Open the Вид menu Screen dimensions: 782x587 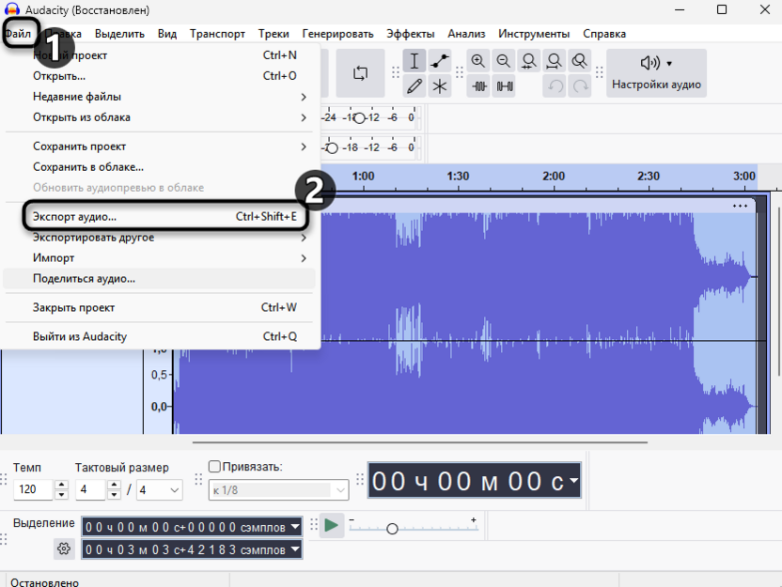click(167, 34)
